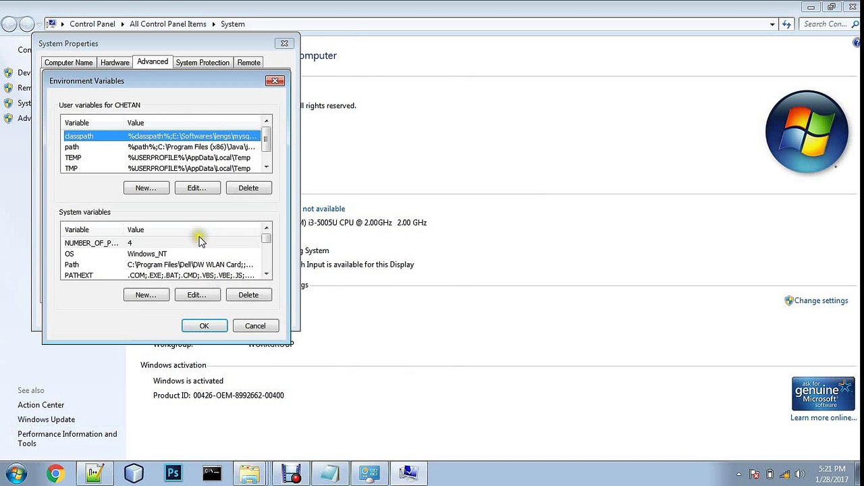Click Delete under System variables
This screenshot has height=486, width=864.
tap(249, 295)
